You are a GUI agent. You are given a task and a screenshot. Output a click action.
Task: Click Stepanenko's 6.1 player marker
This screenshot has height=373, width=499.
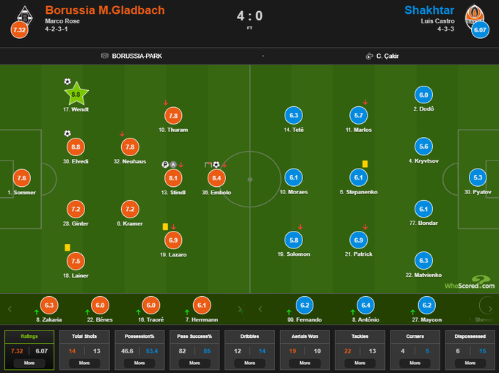[x=359, y=177]
